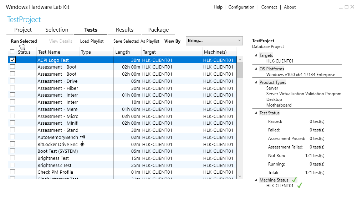The width and height of the screenshot is (357, 211).
Task: Select the Check PM Profile row name
Action: pos(55,172)
